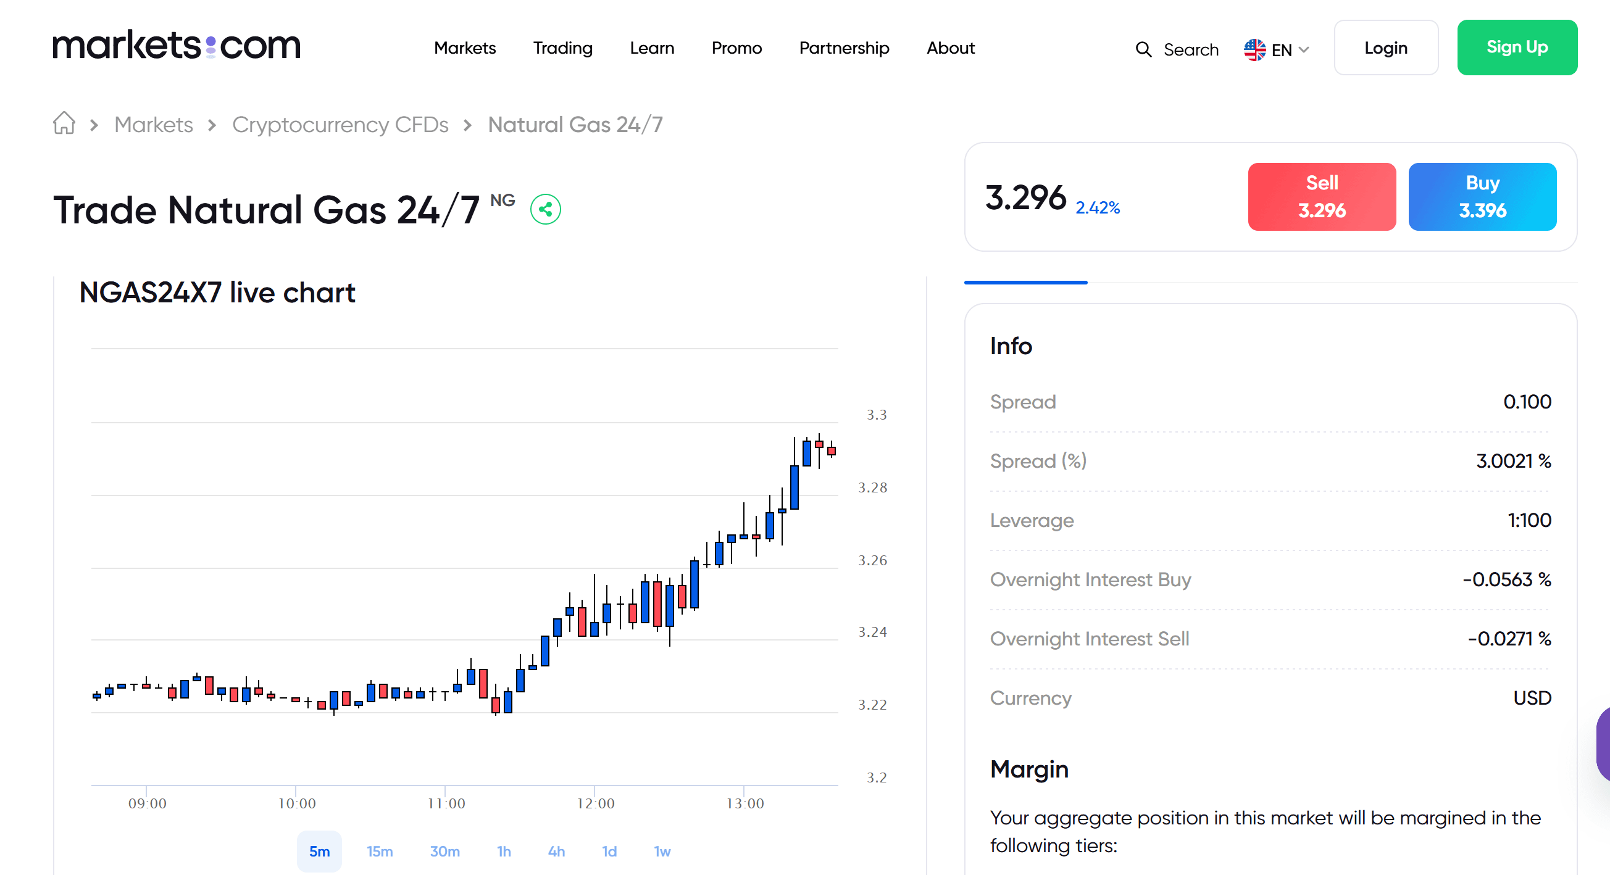The width and height of the screenshot is (1610, 875).
Task: Select the 4h chart interval
Action: [x=556, y=852]
